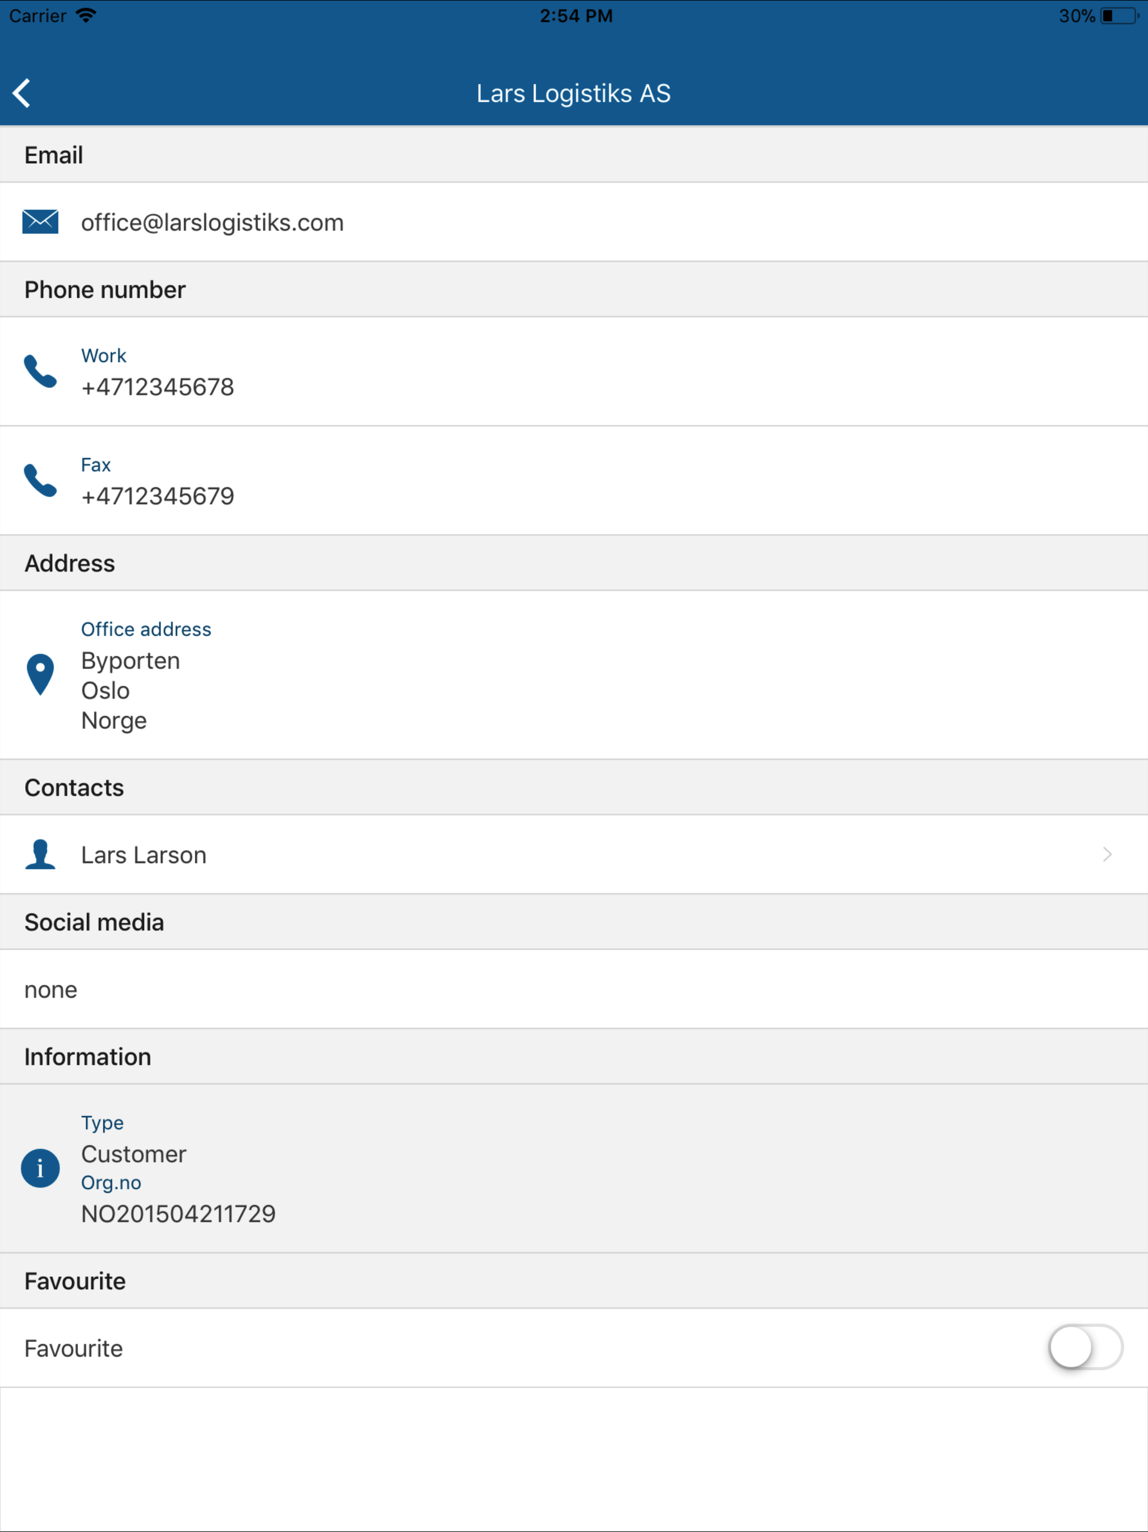
Task: Tap the Fax phone handset icon
Action: coord(40,480)
